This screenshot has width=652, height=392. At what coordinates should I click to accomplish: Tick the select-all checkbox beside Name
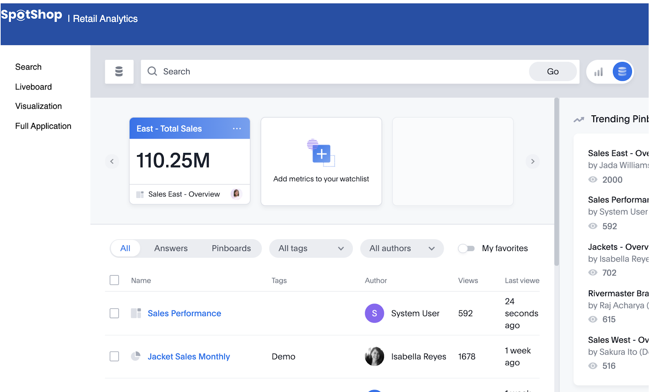pyautogui.click(x=115, y=280)
